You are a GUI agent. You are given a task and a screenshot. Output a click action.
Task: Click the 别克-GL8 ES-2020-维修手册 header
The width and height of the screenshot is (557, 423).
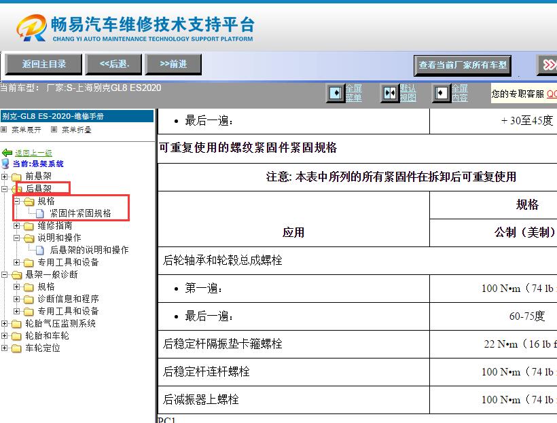[x=77, y=116]
